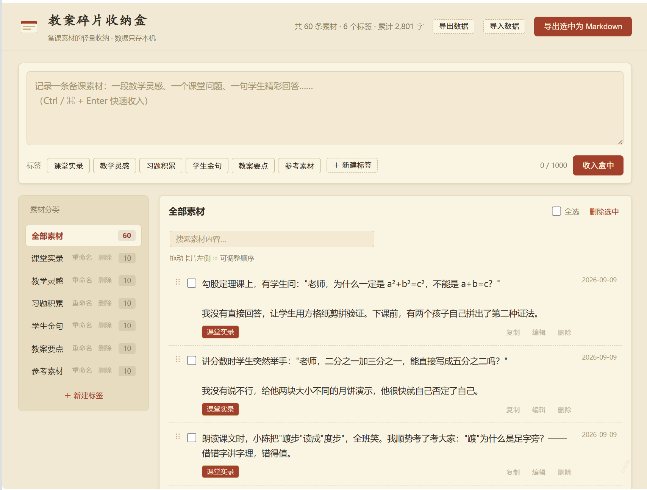Click 导出选中为 Markdown button
Viewport: 647px width, 490px height.
tap(583, 27)
